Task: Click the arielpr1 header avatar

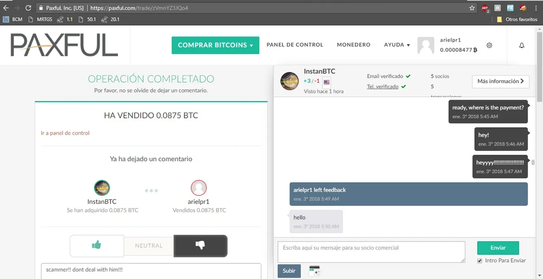Action: pyautogui.click(x=426, y=45)
